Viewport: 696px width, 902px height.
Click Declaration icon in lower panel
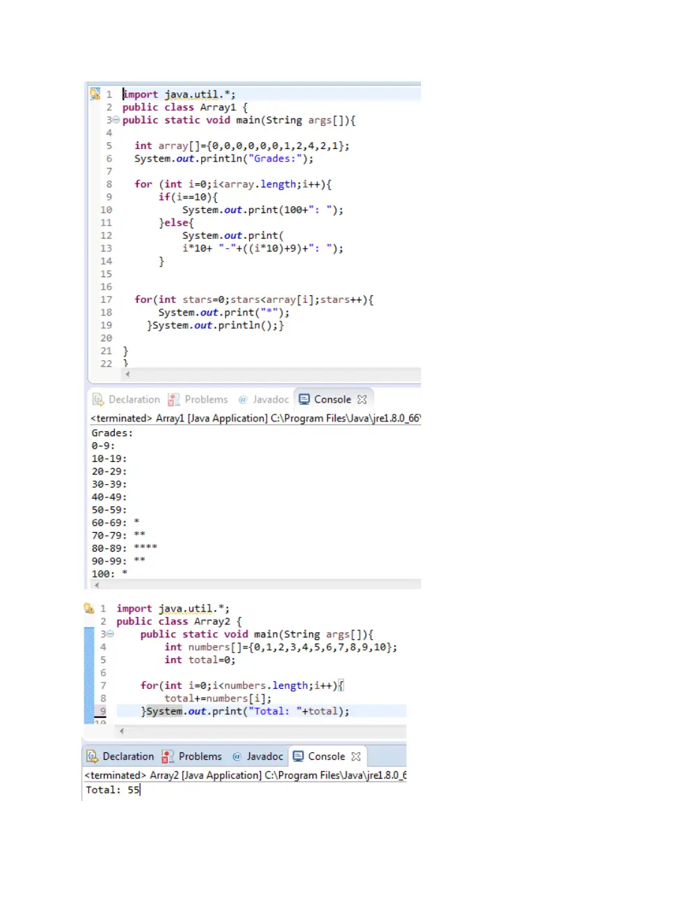92,756
